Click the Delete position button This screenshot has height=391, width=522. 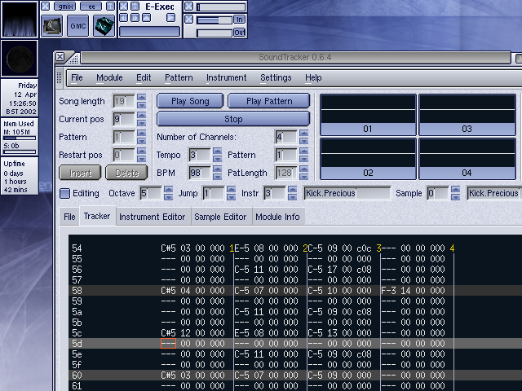pyautogui.click(x=127, y=173)
